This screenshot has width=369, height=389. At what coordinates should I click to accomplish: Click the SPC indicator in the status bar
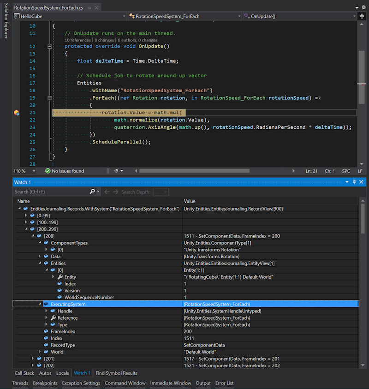(346, 171)
